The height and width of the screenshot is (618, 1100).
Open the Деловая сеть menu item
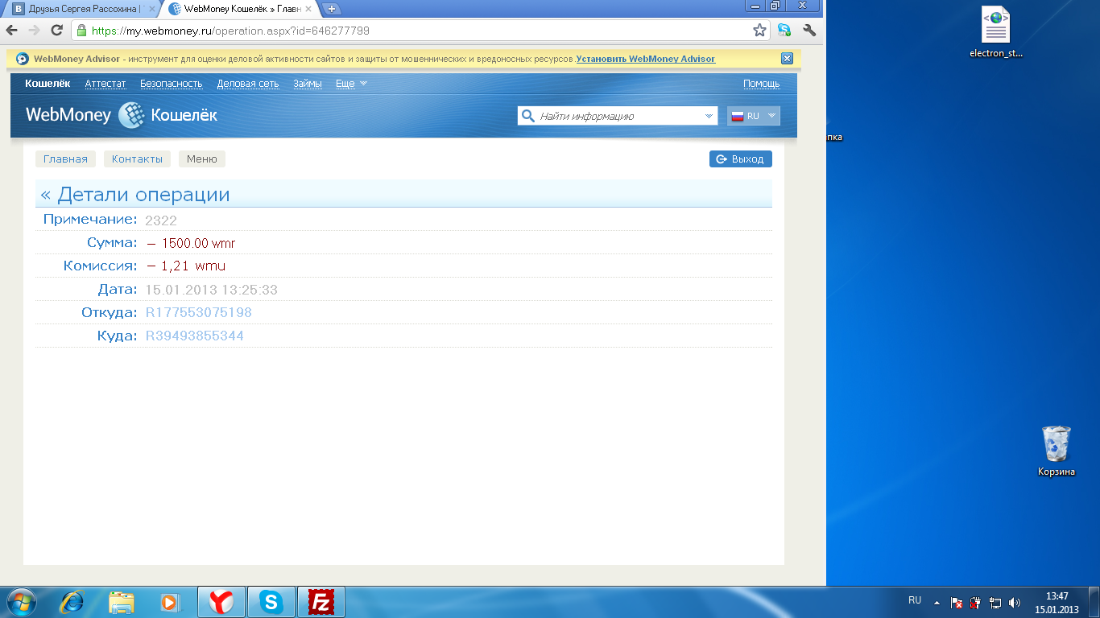pyautogui.click(x=248, y=84)
